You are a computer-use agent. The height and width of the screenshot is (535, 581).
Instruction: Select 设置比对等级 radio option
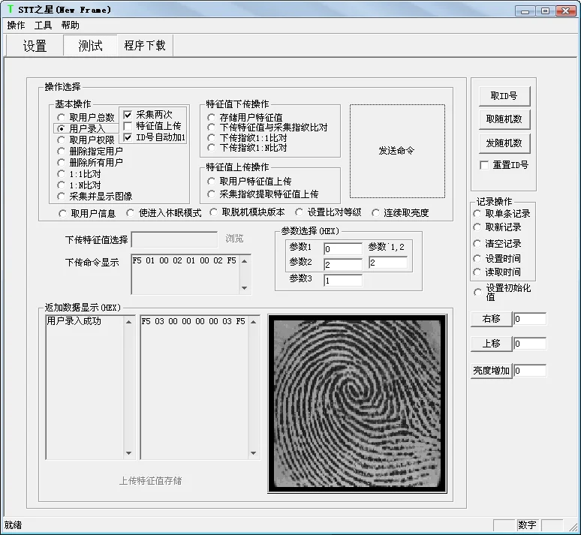click(328, 212)
